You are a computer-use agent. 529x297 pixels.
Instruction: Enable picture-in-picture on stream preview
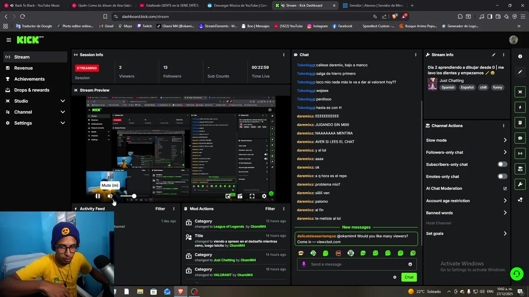(228, 196)
